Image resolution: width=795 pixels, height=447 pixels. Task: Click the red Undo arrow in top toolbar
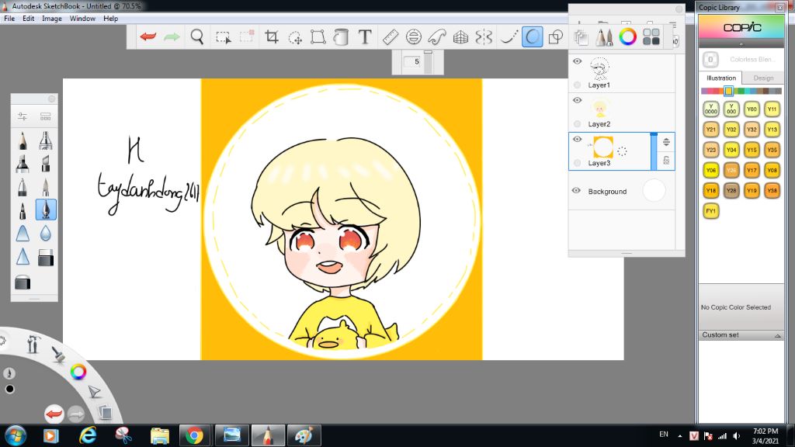tap(148, 36)
